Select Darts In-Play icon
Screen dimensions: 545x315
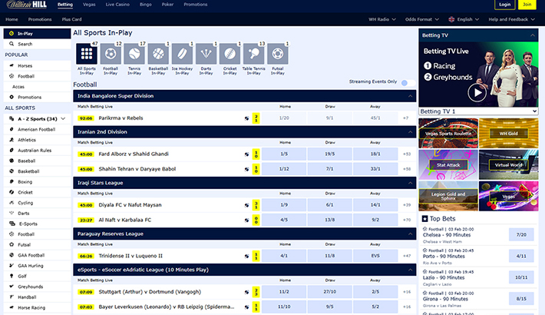point(206,54)
